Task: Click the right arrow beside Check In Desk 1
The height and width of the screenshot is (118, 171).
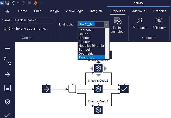Action: point(105,69)
